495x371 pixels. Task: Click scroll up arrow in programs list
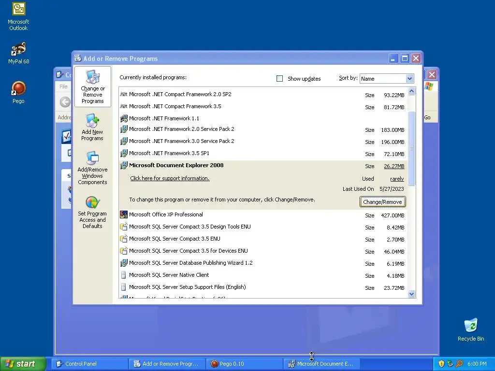[411, 91]
